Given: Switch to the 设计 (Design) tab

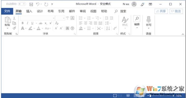Looking at the screenshot, I should [40, 11].
